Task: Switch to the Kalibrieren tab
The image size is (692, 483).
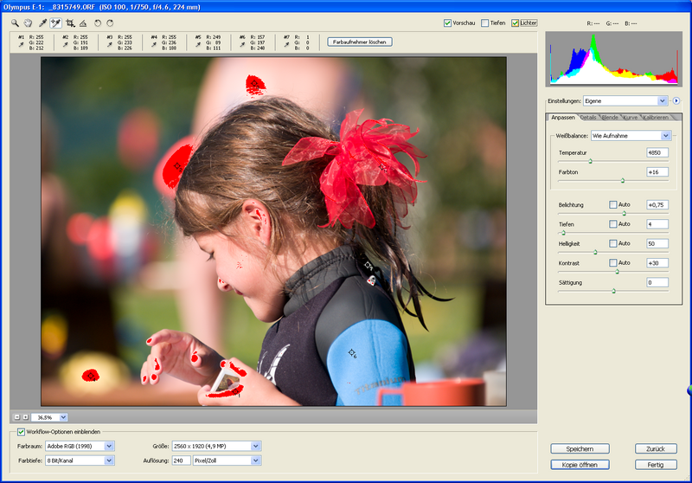Action: pyautogui.click(x=656, y=117)
